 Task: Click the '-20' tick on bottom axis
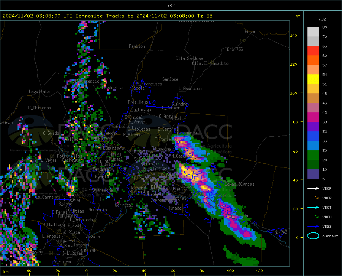pos(57,271)
